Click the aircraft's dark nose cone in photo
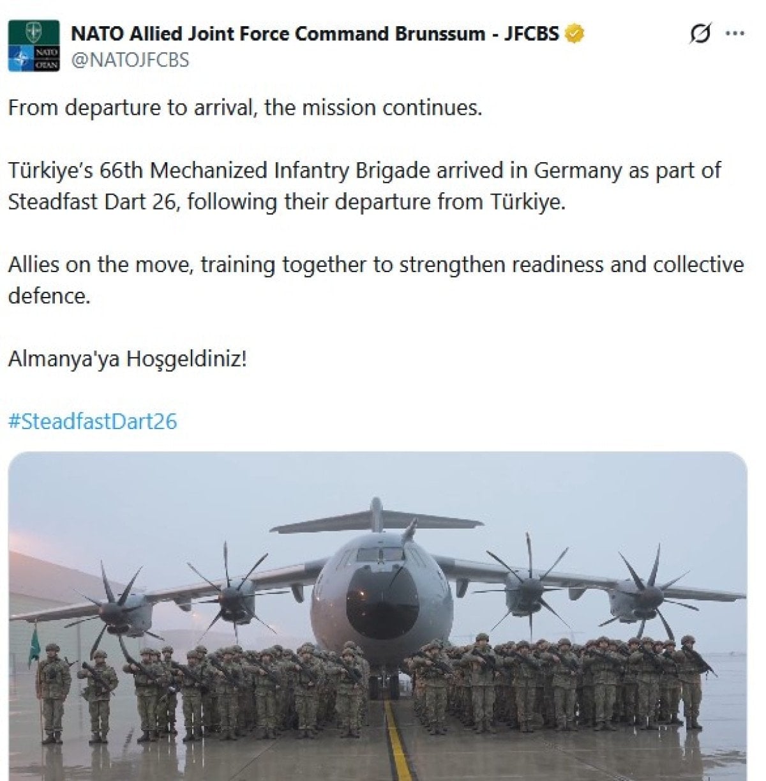This screenshot has width=766, height=781. [382, 603]
